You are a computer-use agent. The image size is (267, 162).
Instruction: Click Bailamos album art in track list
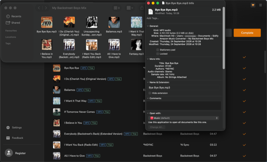pyautogui.click(x=57, y=90)
